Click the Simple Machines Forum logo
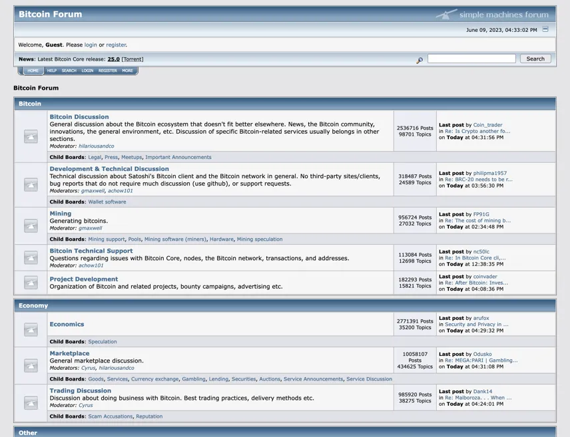Viewport: 570px width, 437px height. 493,15
